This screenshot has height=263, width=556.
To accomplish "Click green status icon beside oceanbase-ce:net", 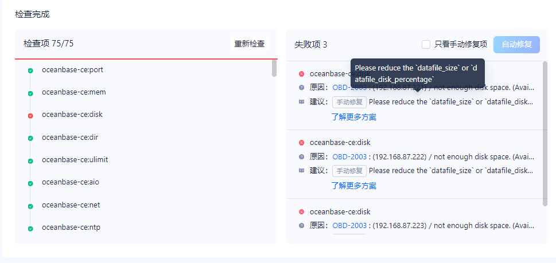I will pos(30,206).
